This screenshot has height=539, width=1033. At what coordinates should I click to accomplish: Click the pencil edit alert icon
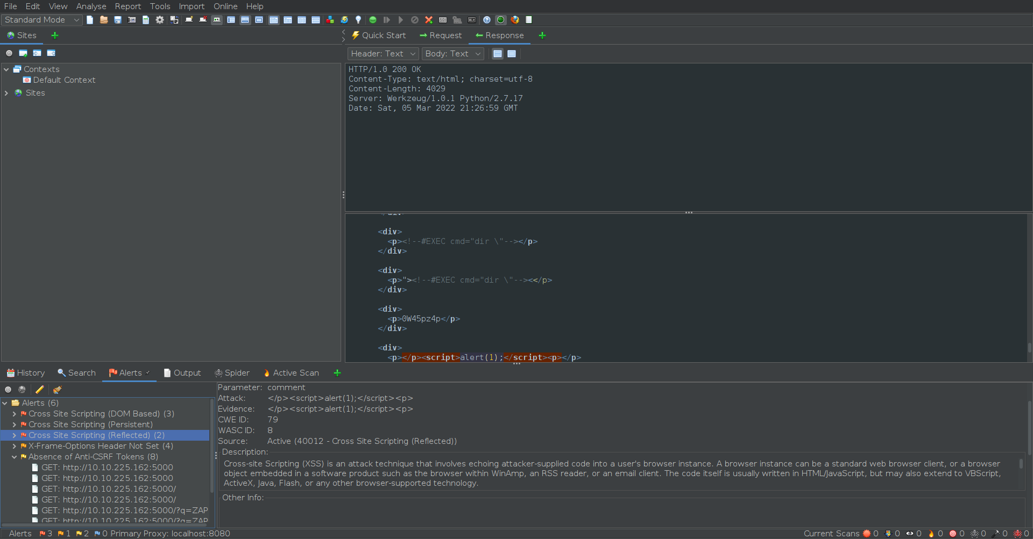tap(39, 390)
